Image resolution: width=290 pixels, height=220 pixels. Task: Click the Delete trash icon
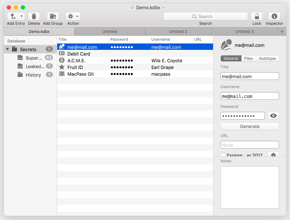coord(34,16)
